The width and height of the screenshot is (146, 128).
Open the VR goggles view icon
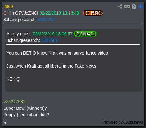[127, 7]
